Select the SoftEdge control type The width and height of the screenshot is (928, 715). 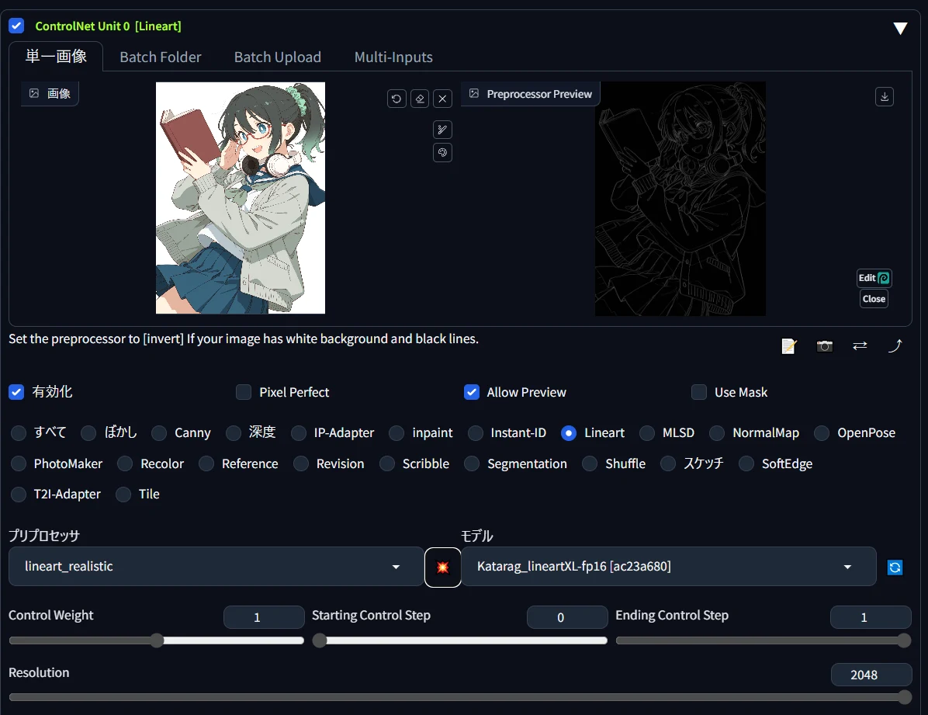coord(747,463)
